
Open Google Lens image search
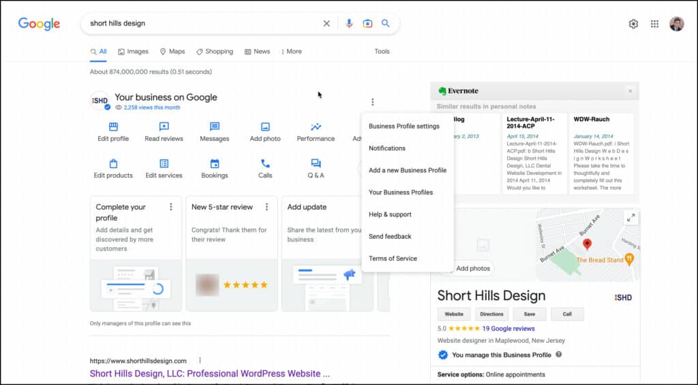pos(367,24)
